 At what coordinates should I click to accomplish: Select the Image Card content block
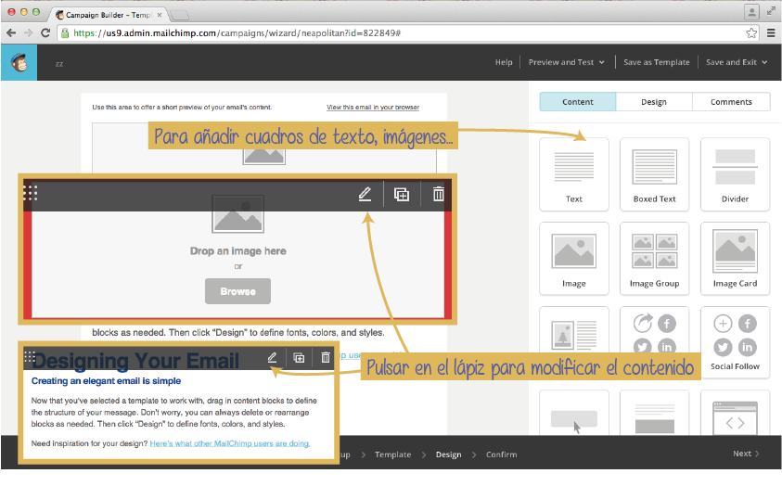click(735, 259)
